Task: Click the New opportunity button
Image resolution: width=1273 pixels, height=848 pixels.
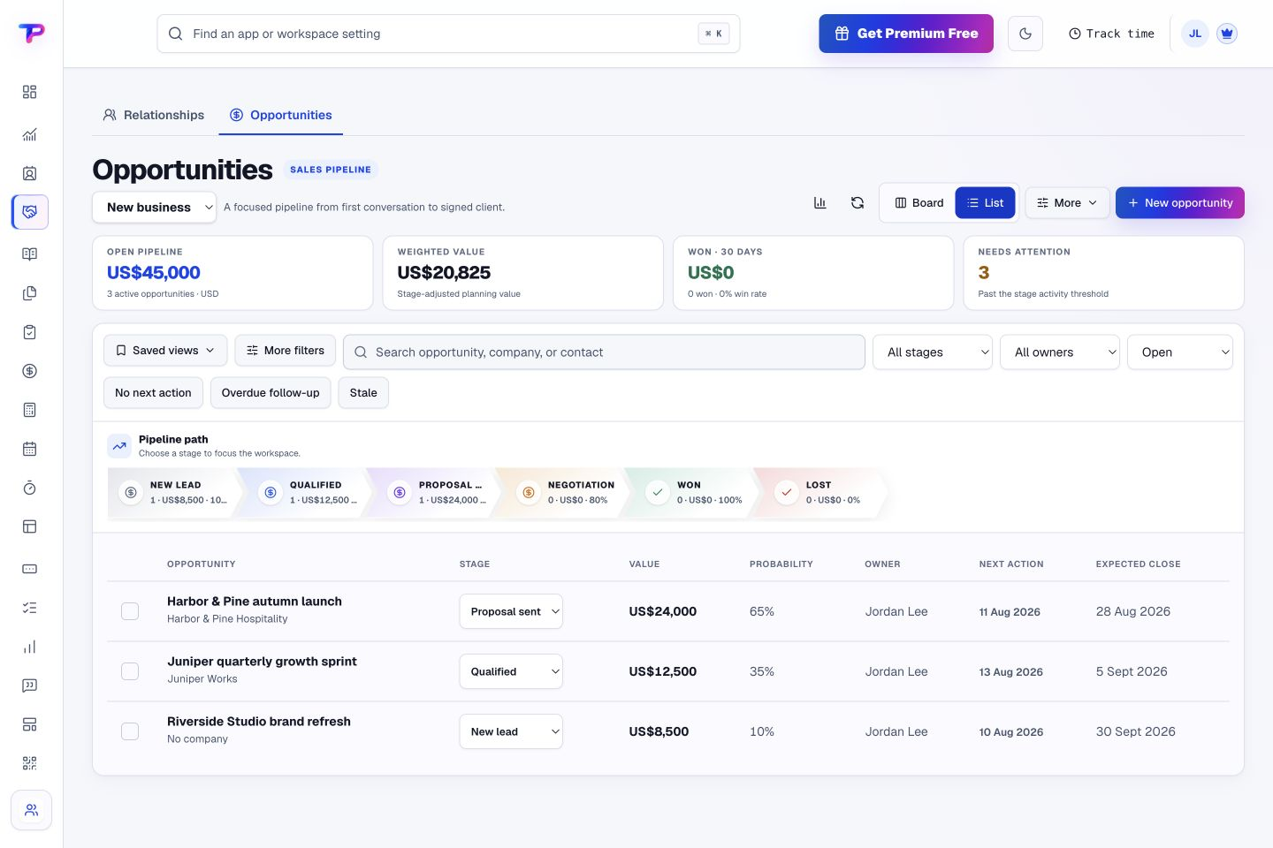Action: 1180,202
